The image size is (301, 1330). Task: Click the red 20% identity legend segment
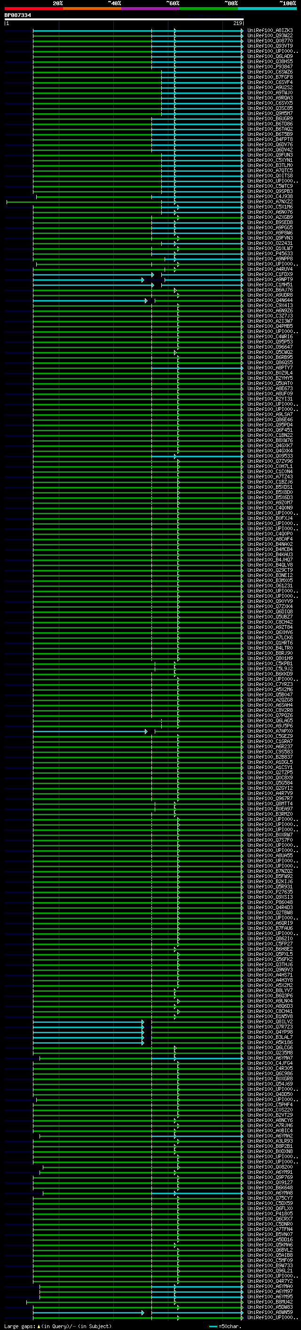(x=33, y=8)
